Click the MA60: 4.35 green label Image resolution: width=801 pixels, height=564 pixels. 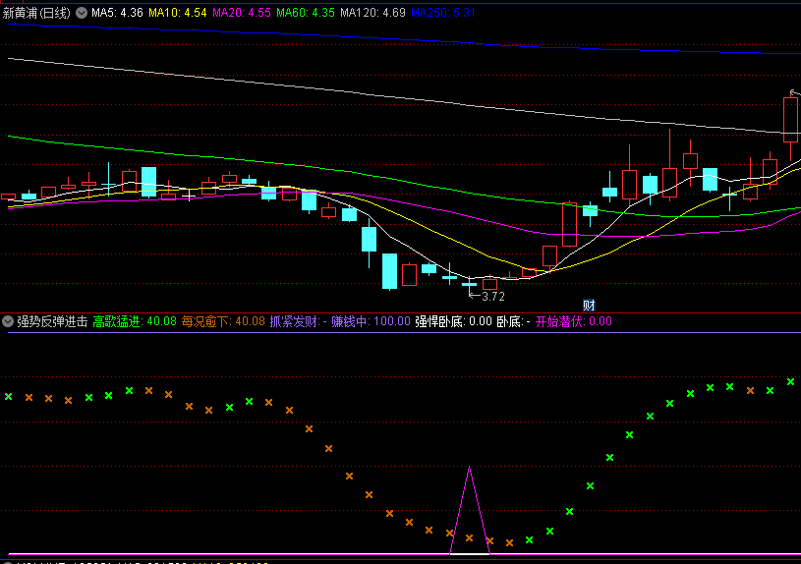pos(306,13)
